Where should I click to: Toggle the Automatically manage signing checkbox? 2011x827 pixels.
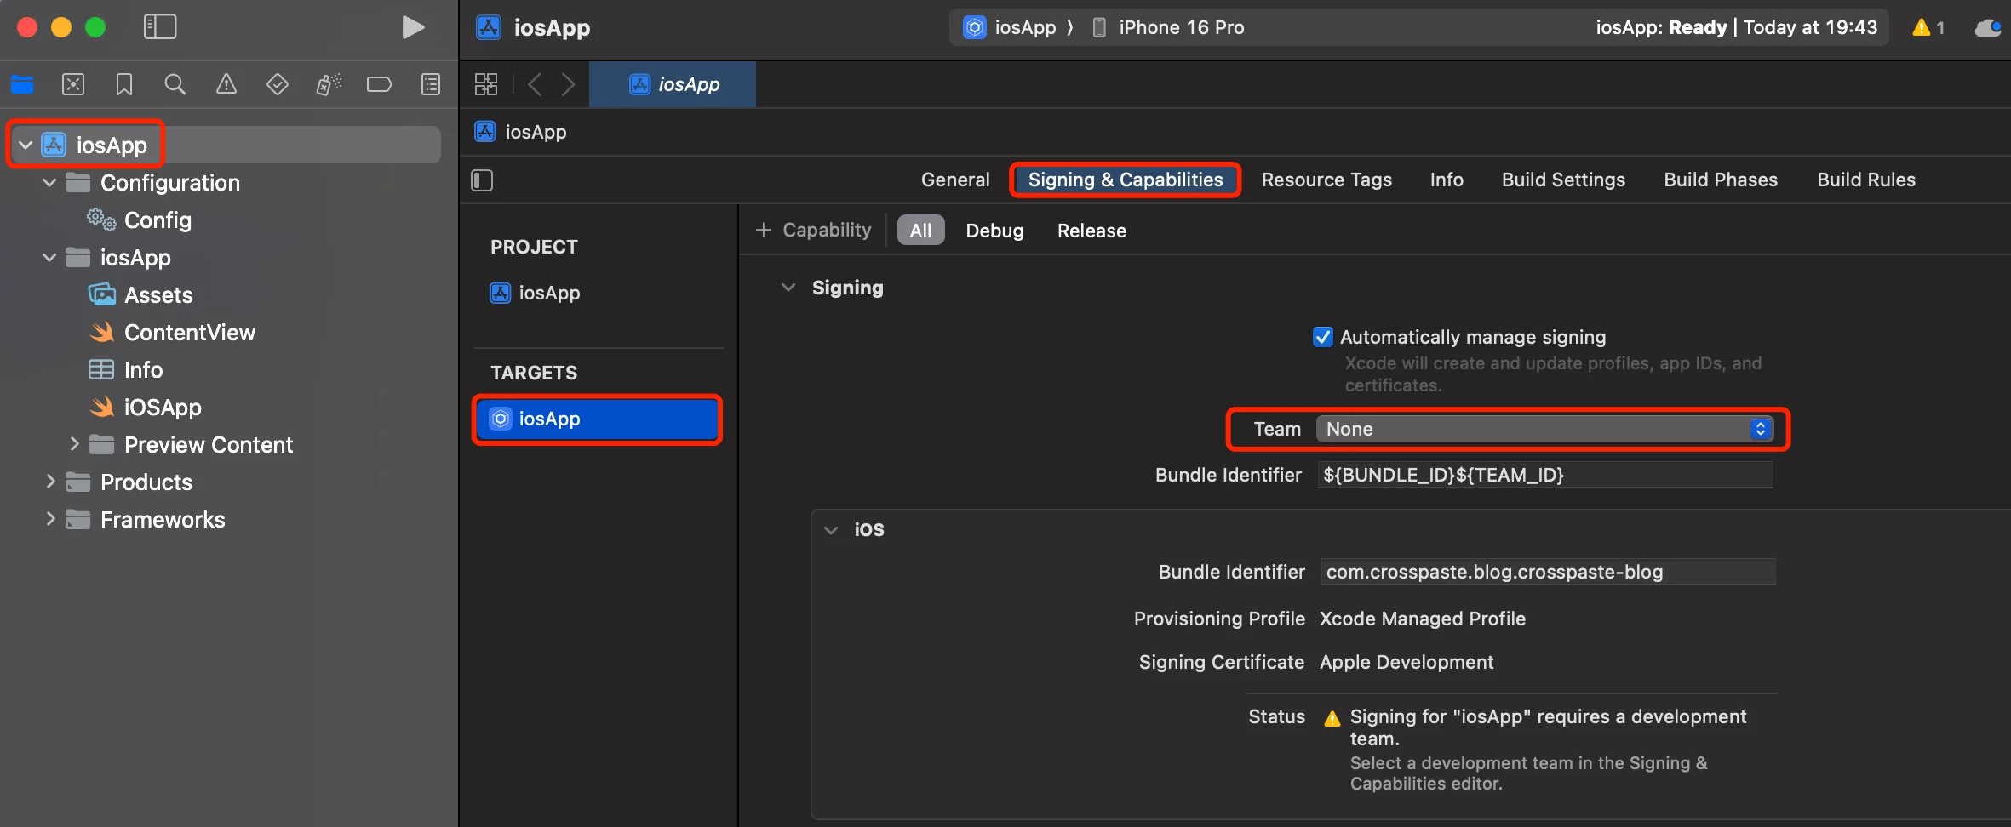1322,337
